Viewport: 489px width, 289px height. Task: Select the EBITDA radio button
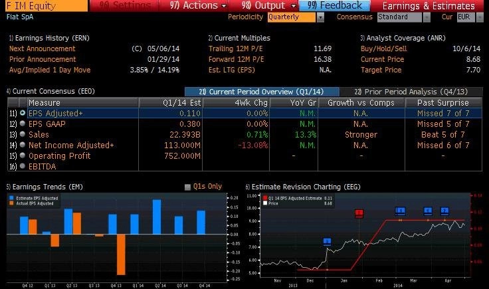coord(23,166)
